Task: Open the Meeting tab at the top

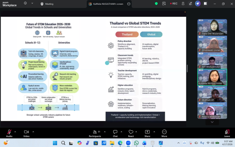Action: pos(47,4)
